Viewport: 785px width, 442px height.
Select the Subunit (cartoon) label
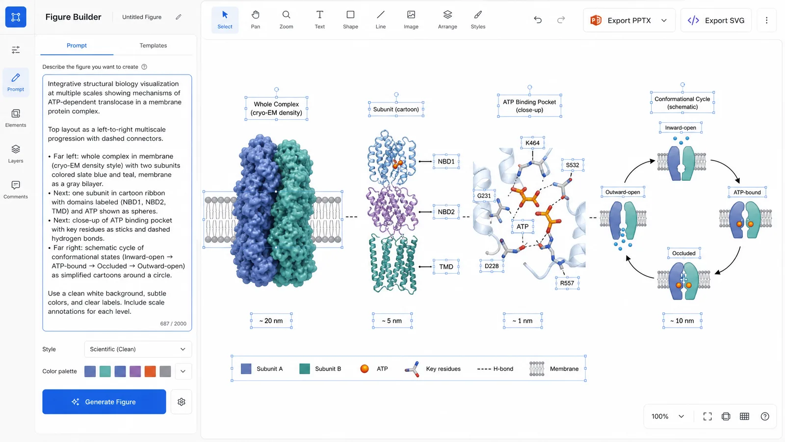pos(396,110)
